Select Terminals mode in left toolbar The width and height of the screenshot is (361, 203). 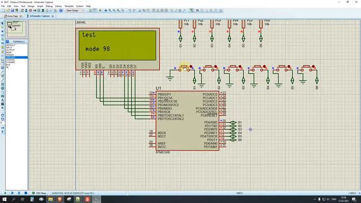pos(2,51)
